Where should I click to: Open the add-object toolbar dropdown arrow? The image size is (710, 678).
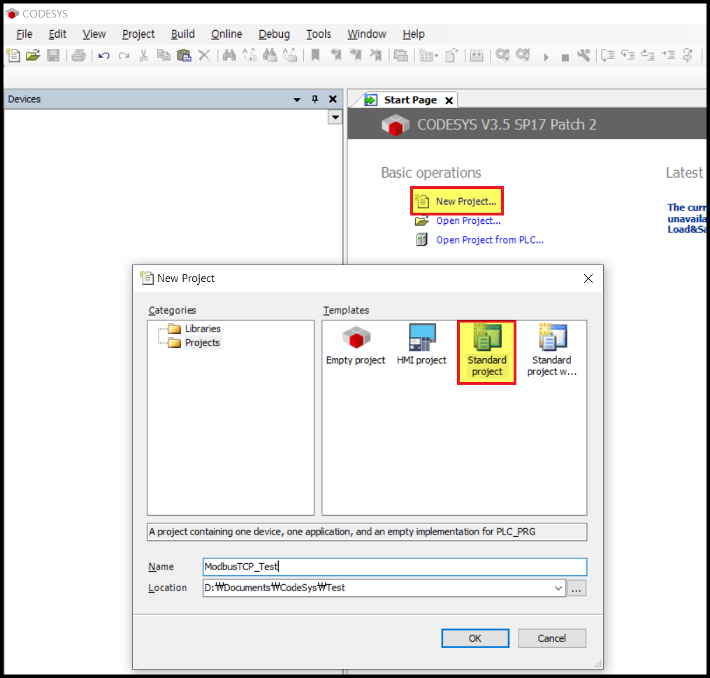[437, 56]
